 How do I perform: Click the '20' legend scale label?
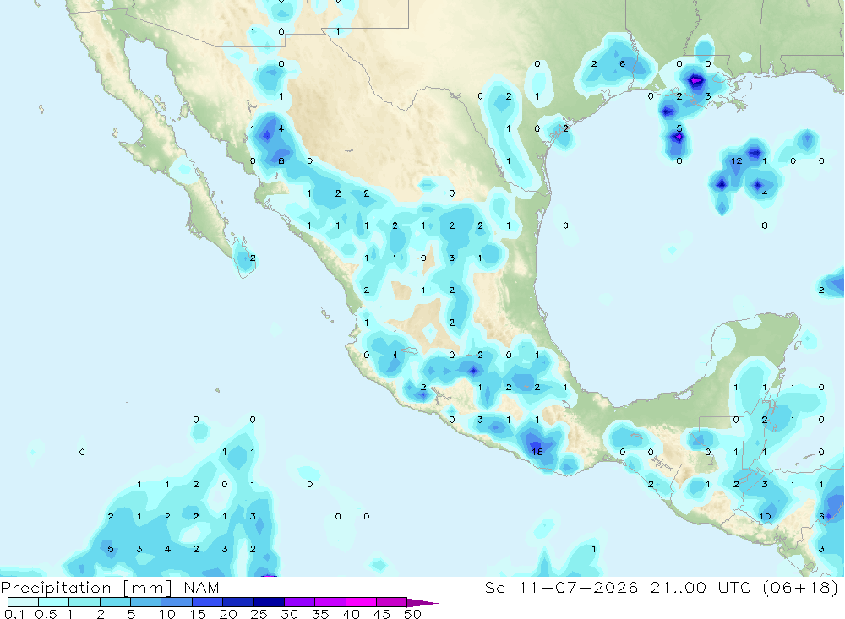pos(228,614)
